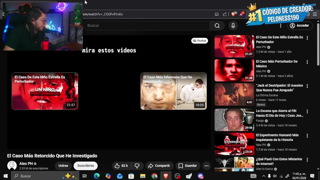Click the YouTube search magnifier button
Viewport: 320px width, 180px height.
tap(217, 25)
